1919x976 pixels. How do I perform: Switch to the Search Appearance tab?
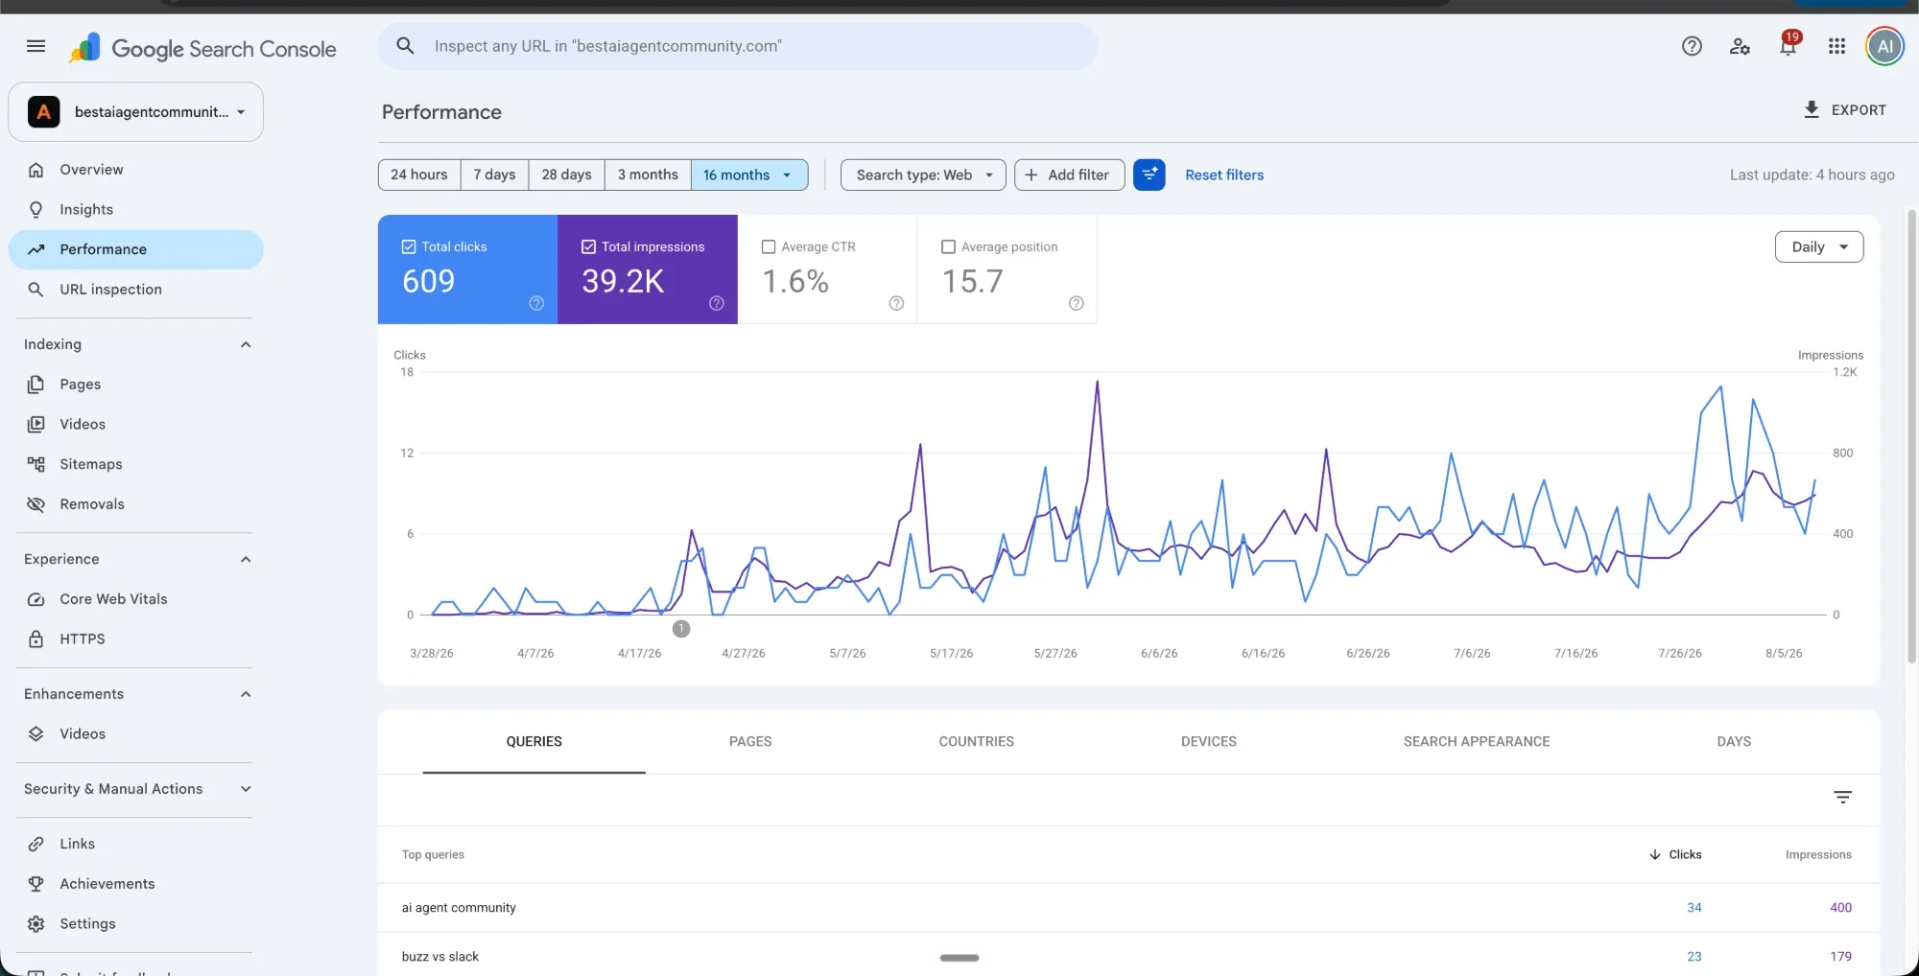pyautogui.click(x=1476, y=741)
